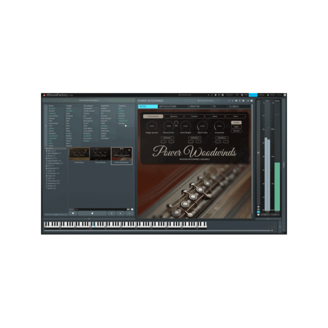Viewport: 328px width, 328px height.
Task: Select the Oboes ensemble button
Action: [215, 116]
